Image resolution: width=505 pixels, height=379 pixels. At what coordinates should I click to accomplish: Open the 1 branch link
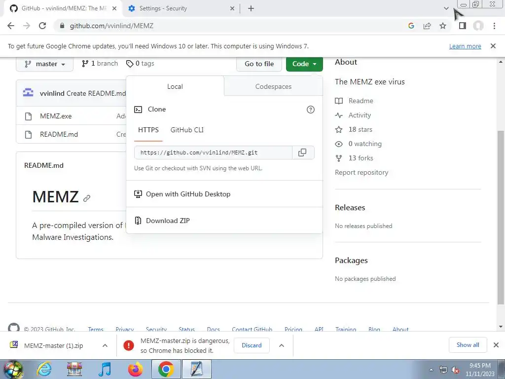tap(100, 64)
